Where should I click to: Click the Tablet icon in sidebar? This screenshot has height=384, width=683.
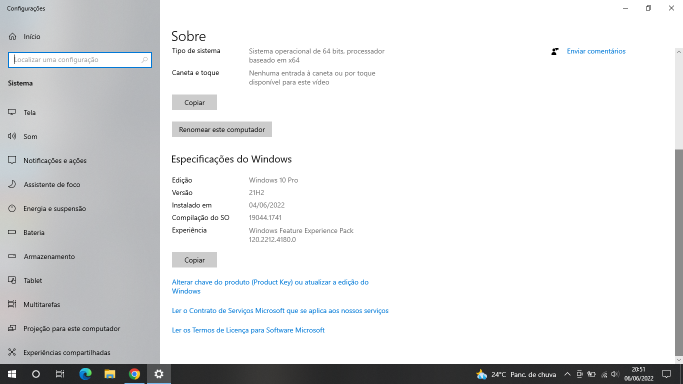(x=12, y=280)
